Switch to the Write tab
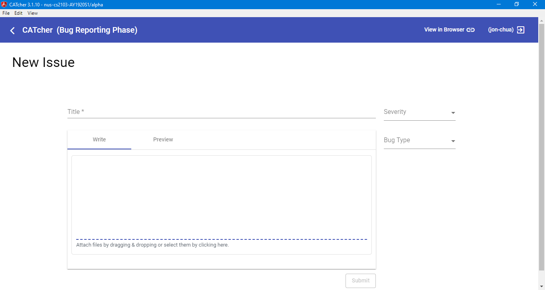Image resolution: width=545 pixels, height=290 pixels. [x=99, y=139]
